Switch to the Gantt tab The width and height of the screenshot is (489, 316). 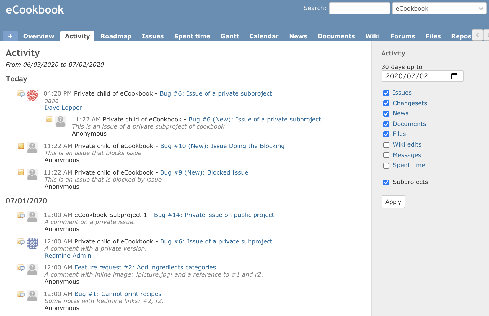(230, 36)
